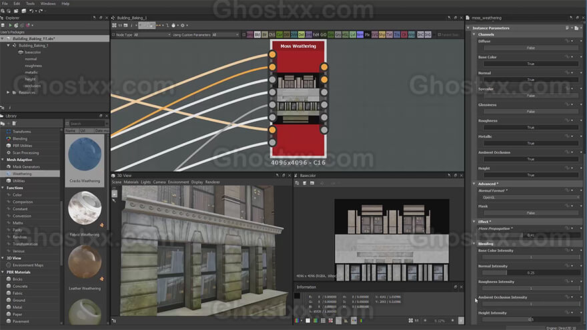The width and height of the screenshot is (587, 330).
Task: Open the Renderer menu in 3D View
Action: click(x=213, y=182)
